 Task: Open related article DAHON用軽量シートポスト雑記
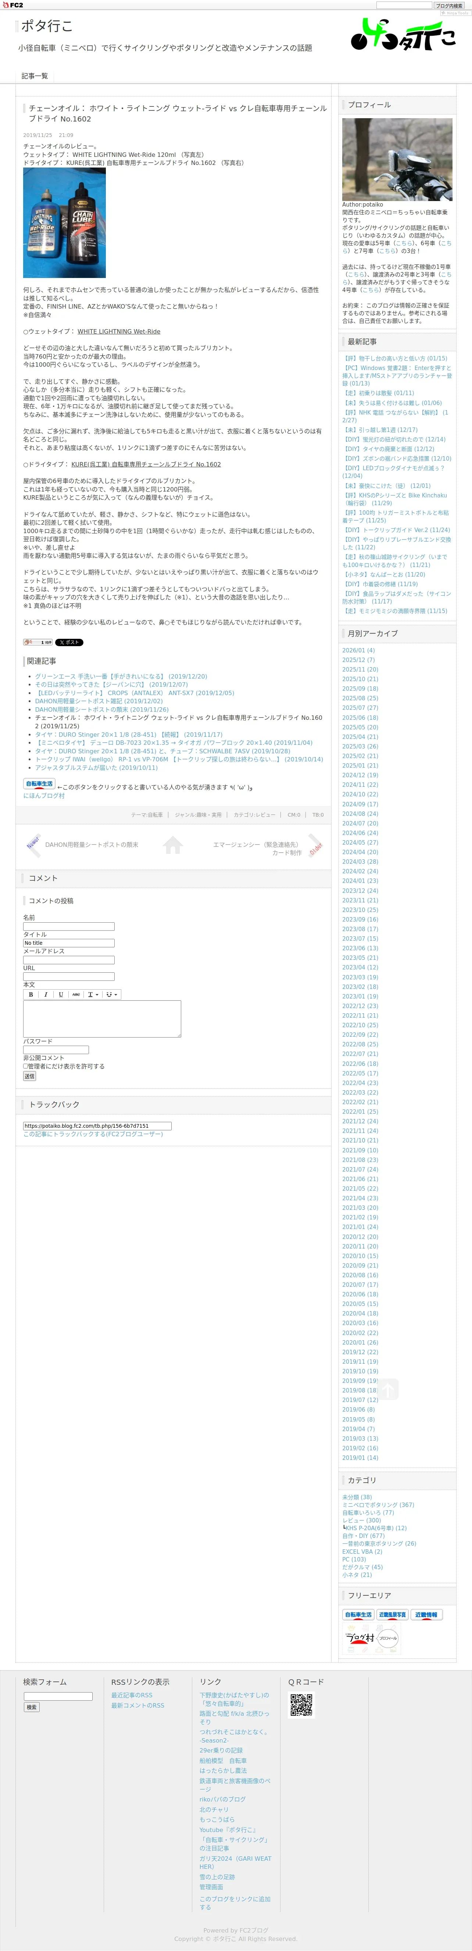coord(99,701)
